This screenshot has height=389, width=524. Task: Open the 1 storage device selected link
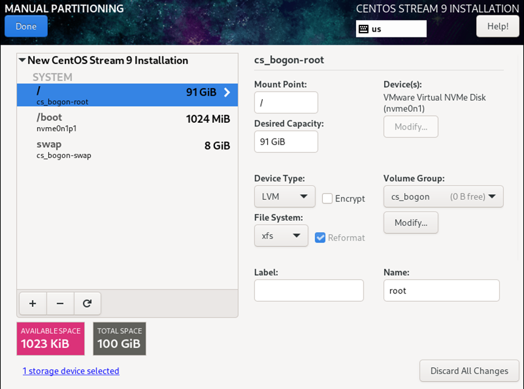click(71, 371)
